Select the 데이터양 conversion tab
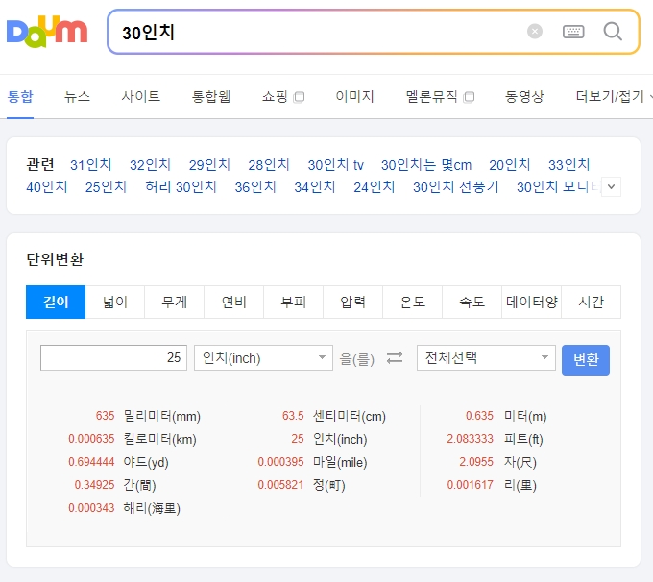This screenshot has height=582, width=653. coord(532,302)
